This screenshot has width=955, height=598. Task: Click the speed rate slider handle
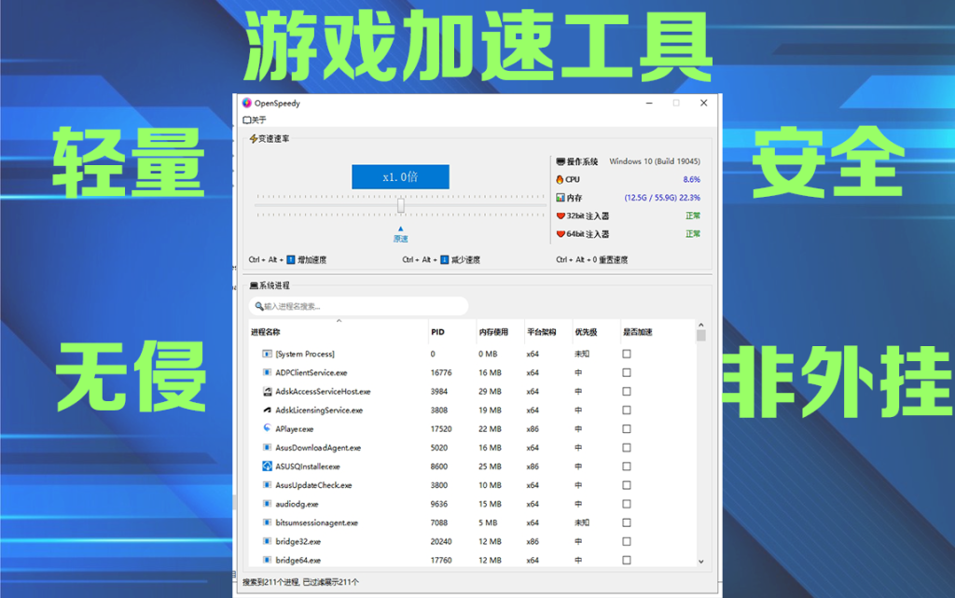[x=401, y=205]
